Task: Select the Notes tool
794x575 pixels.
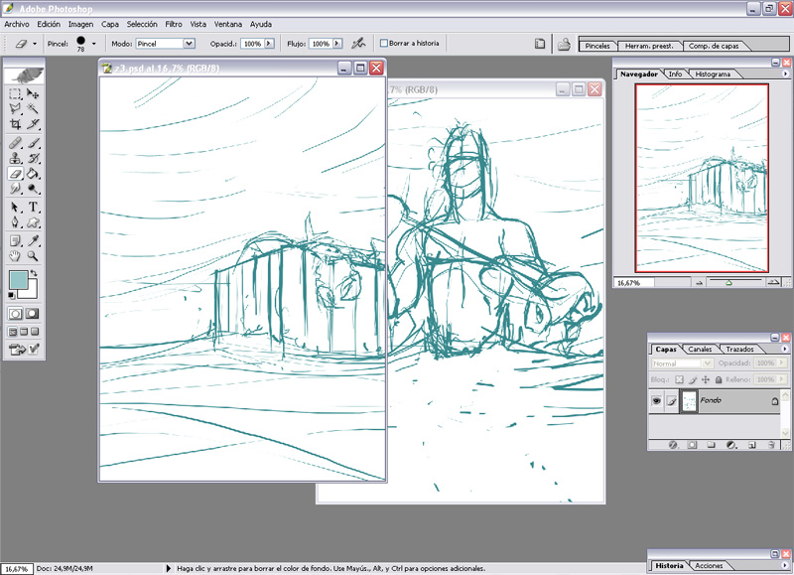Action: pos(15,240)
